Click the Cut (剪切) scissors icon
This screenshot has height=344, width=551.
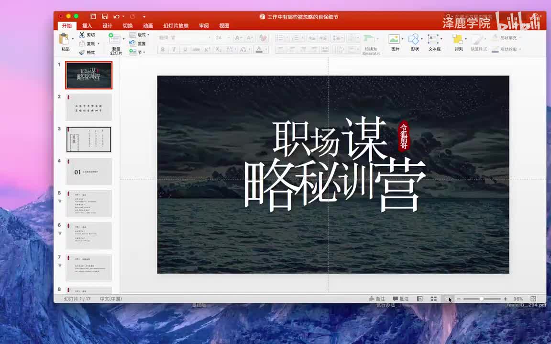point(82,35)
